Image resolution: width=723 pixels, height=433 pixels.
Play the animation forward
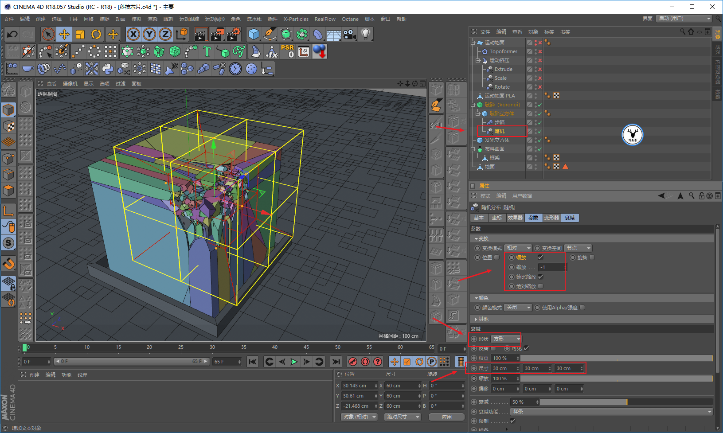pyautogui.click(x=293, y=362)
